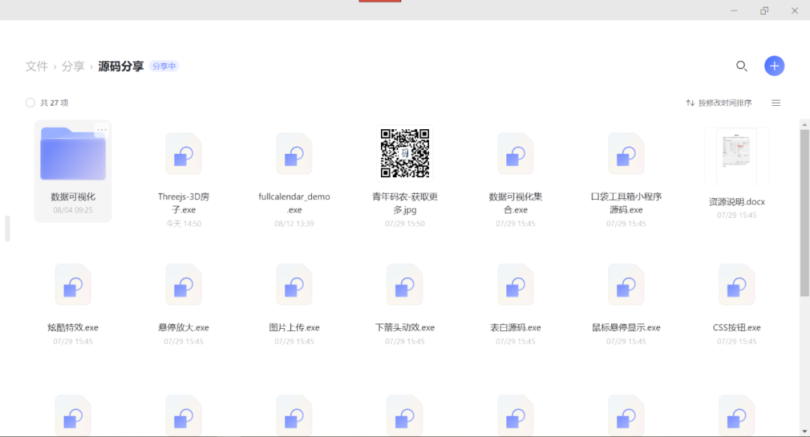
Task: Click the 共 27 项 item count text
Action: click(x=54, y=103)
